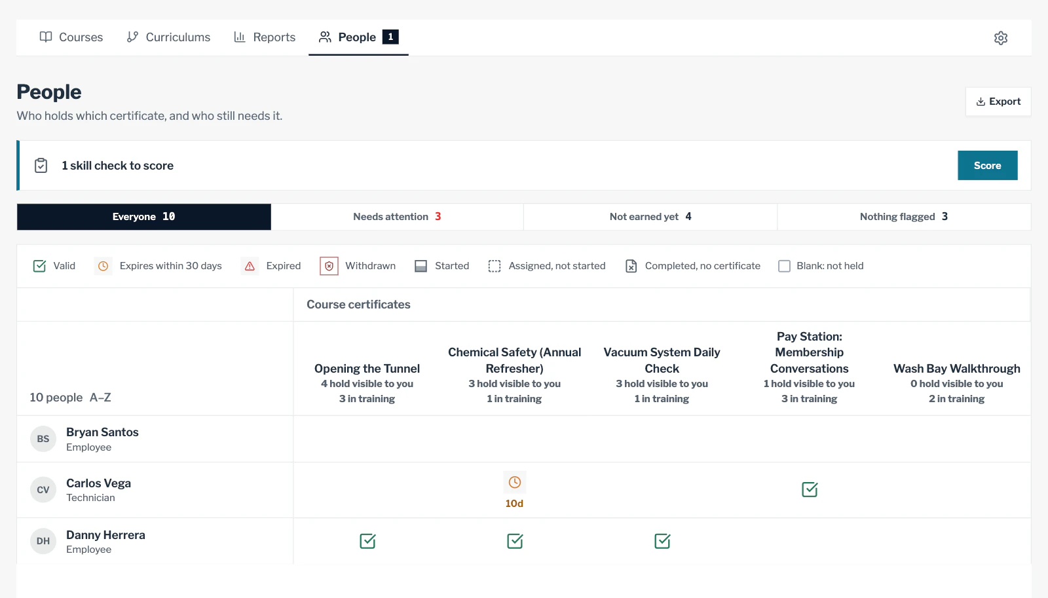This screenshot has width=1048, height=598.
Task: Click Danny Herrera's Vacuum System checkmark
Action: [x=662, y=541]
